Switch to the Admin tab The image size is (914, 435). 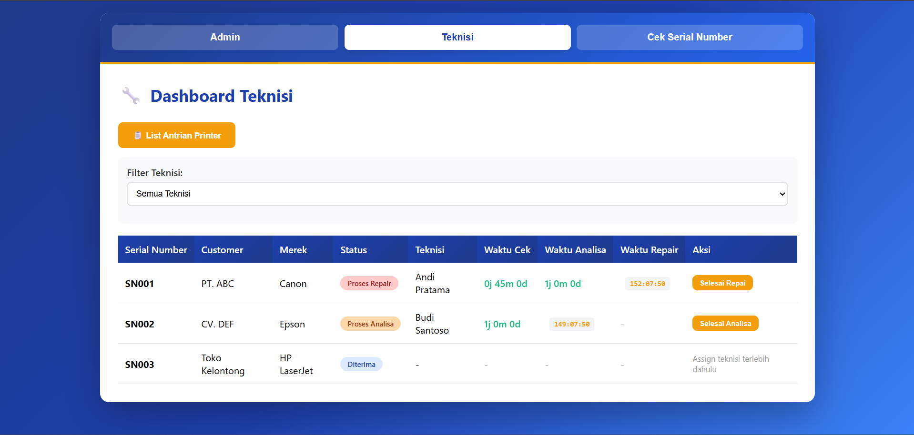tap(225, 37)
